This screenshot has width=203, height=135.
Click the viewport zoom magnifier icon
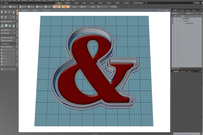pyautogui.click(x=163, y=10)
